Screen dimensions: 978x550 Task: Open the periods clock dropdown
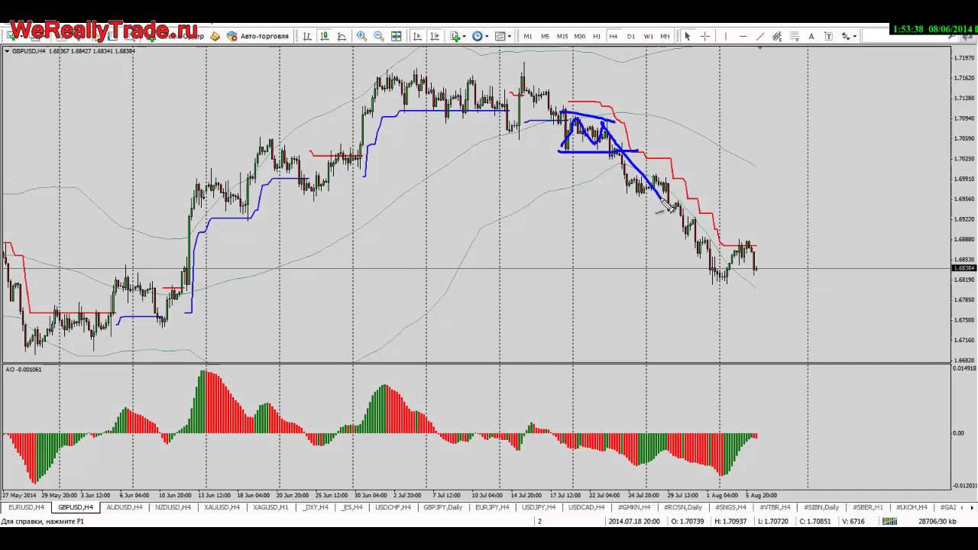(x=480, y=36)
